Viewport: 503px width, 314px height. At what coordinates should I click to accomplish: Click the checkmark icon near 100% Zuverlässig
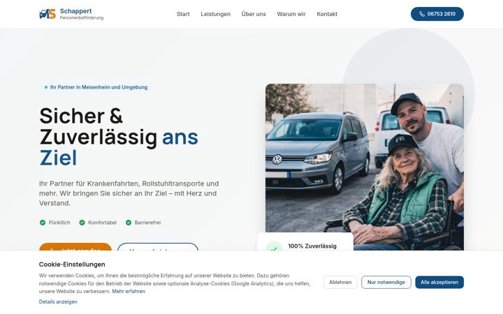tap(274, 247)
